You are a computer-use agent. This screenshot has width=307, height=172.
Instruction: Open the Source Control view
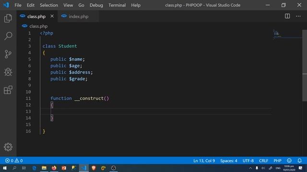pos(8,54)
